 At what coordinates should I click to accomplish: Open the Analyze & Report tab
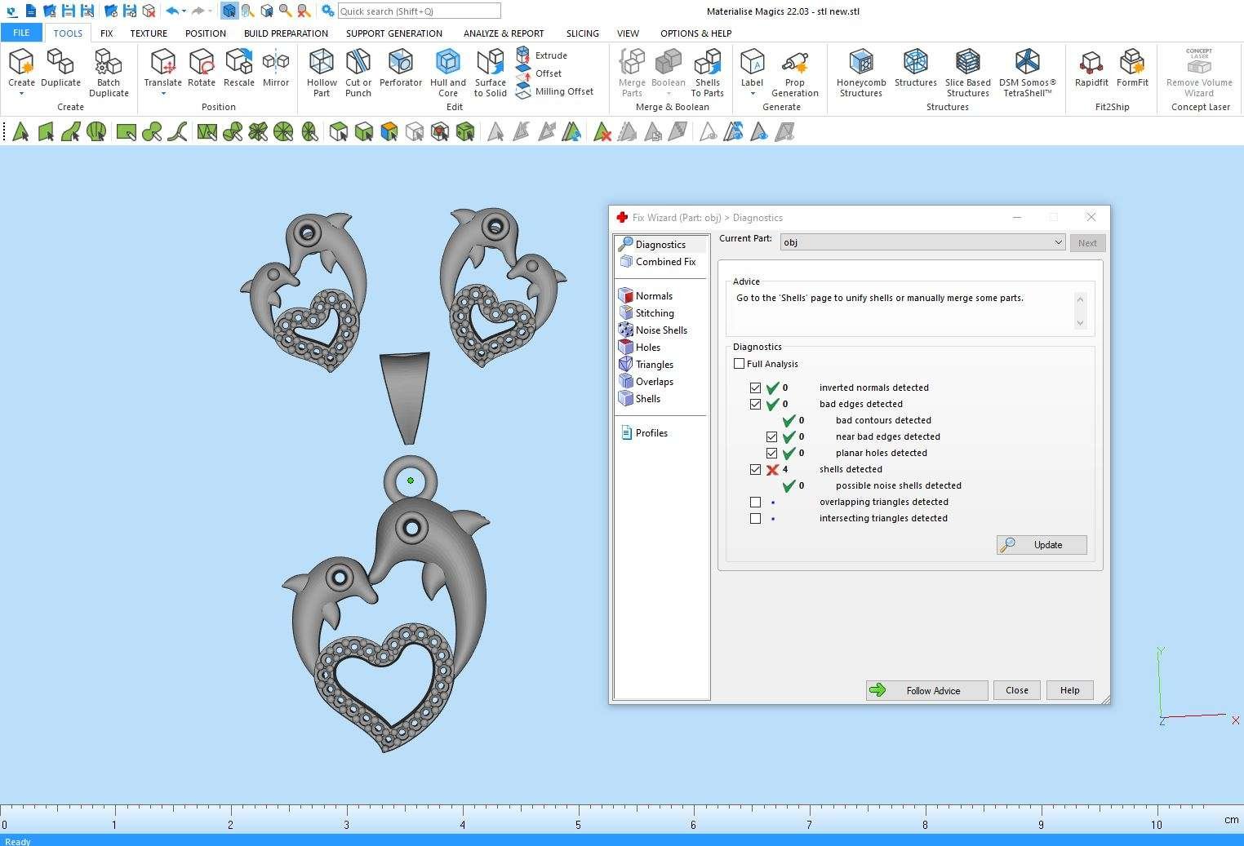click(x=503, y=33)
